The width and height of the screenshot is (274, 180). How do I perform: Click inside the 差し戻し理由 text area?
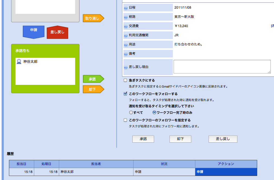(222, 66)
